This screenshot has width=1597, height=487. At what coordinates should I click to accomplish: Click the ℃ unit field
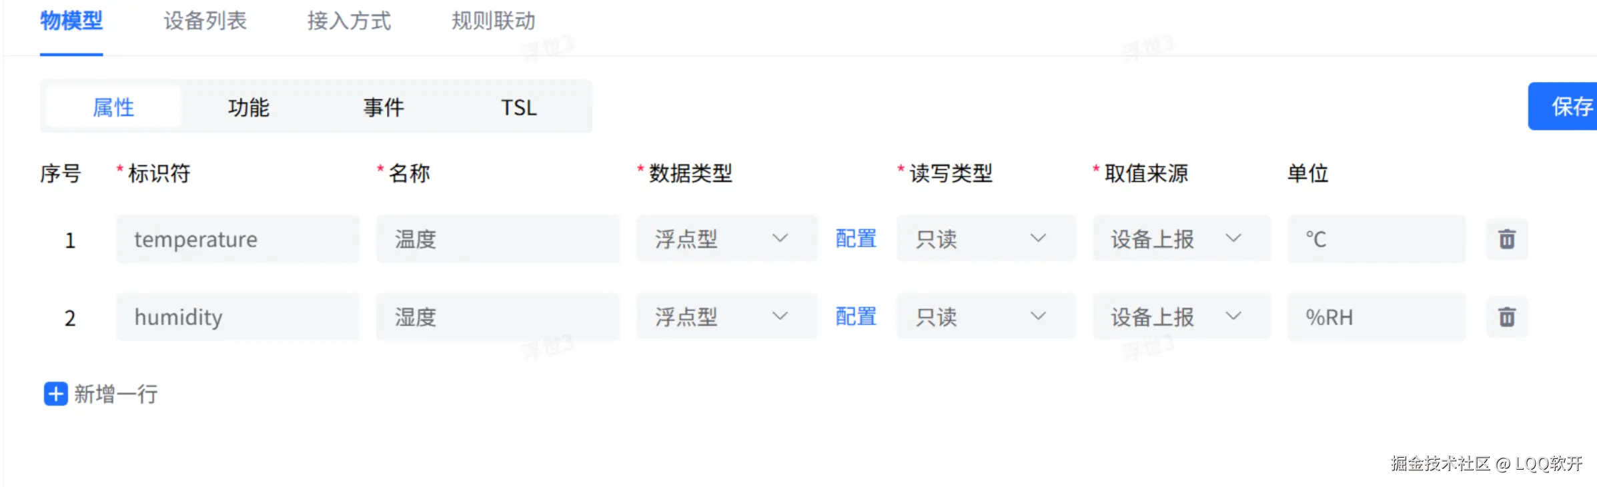point(1376,239)
